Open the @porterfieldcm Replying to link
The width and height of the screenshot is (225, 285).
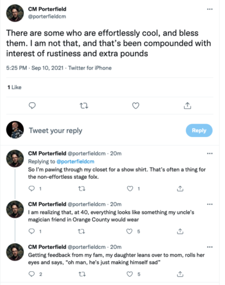tap(76, 161)
